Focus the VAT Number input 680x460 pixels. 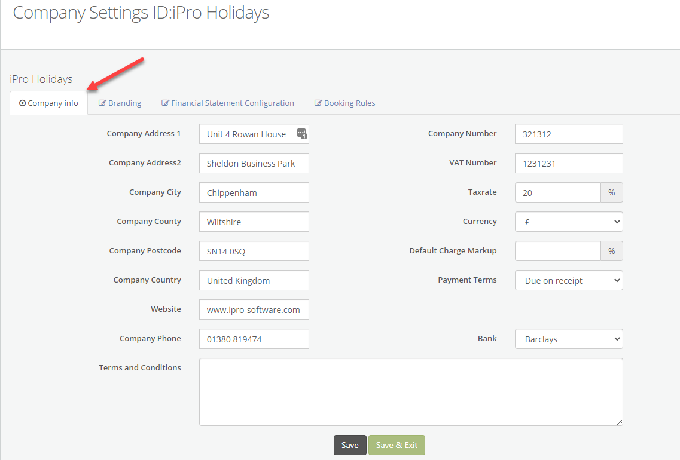click(x=569, y=163)
